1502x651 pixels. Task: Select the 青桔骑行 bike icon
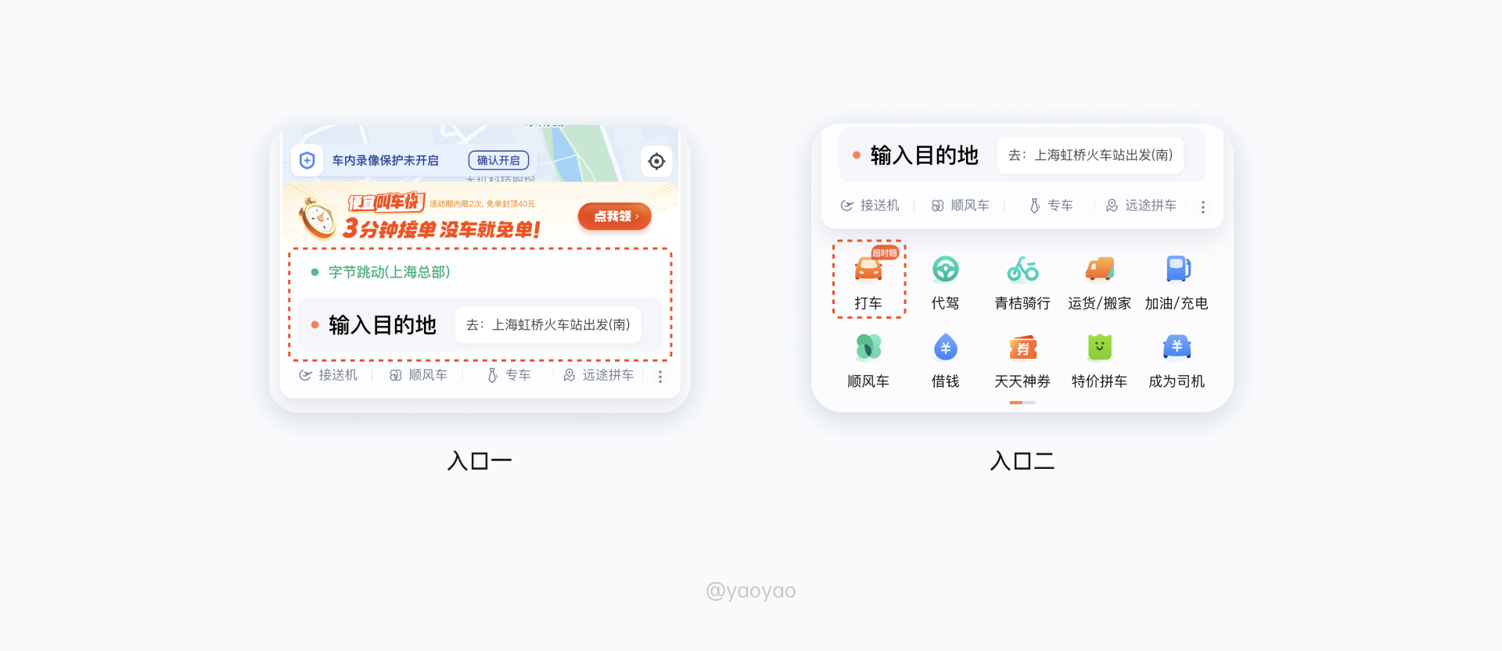[x=1022, y=270]
